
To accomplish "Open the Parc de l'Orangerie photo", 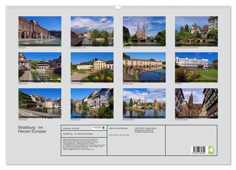I will point(92,67).
